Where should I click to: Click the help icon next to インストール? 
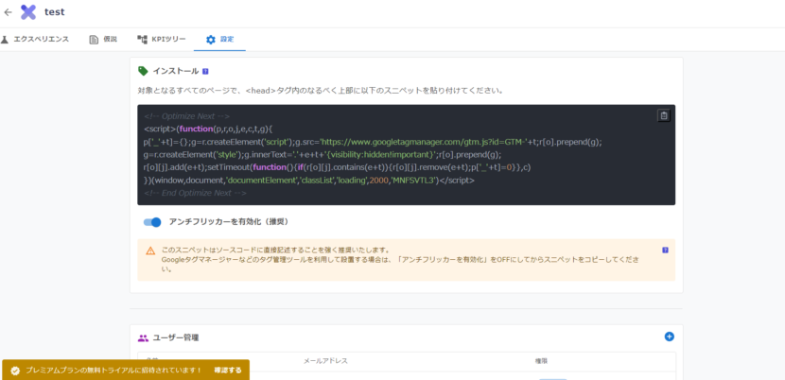point(205,71)
